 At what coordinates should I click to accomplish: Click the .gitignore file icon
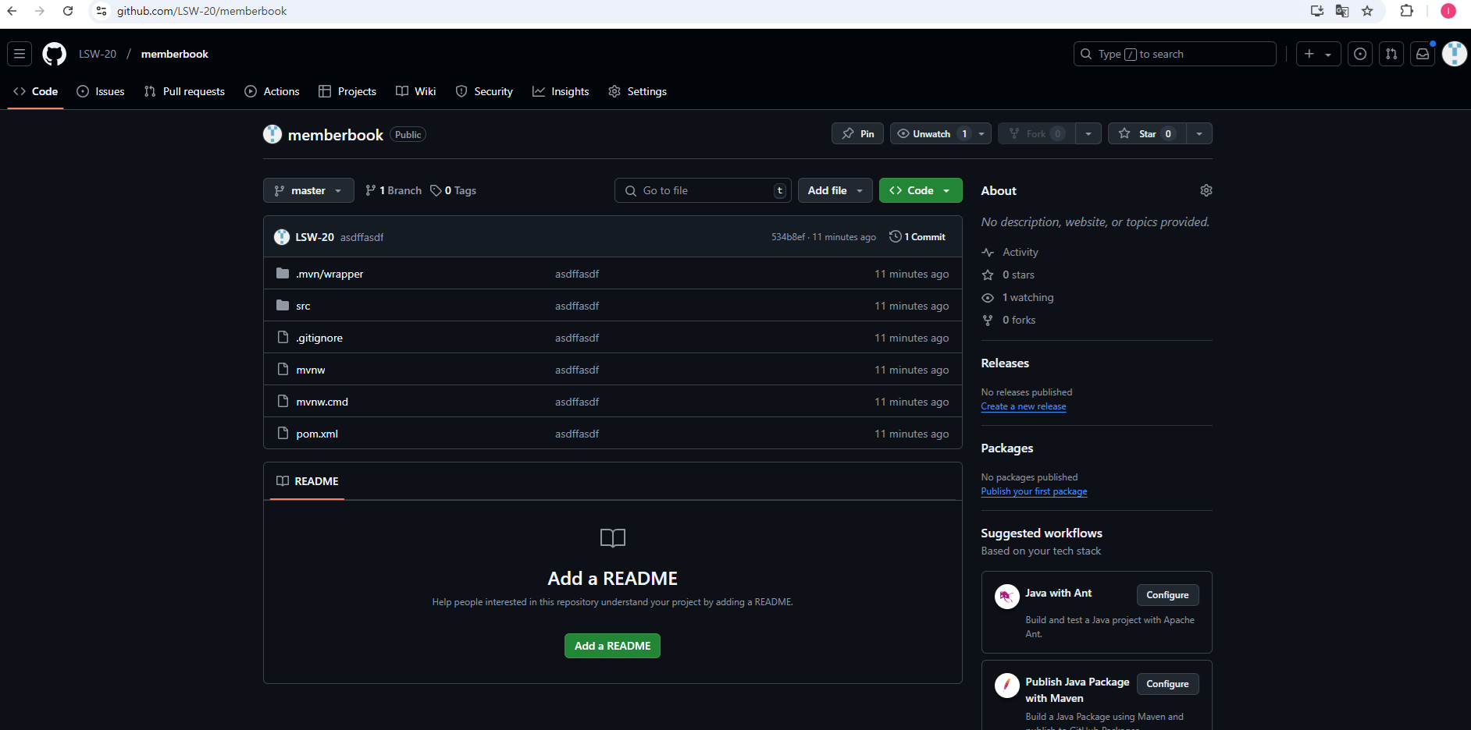click(283, 338)
